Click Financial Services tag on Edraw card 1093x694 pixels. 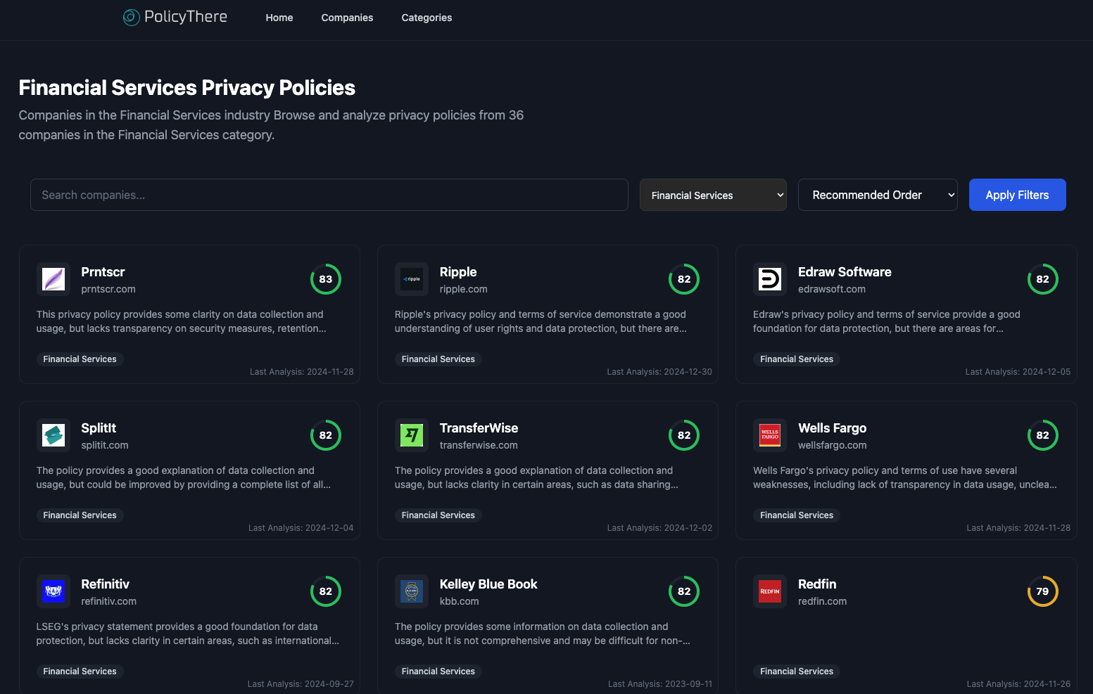pyautogui.click(x=797, y=359)
